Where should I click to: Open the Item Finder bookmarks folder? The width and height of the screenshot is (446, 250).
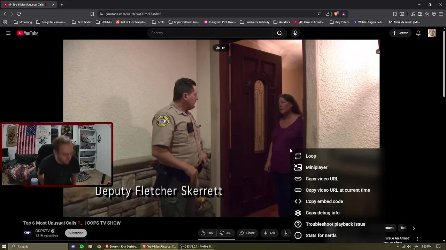(82, 22)
